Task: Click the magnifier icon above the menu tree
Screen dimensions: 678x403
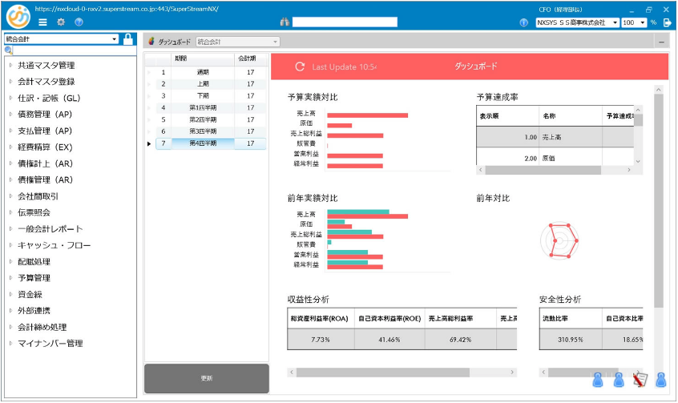Action: (9, 50)
